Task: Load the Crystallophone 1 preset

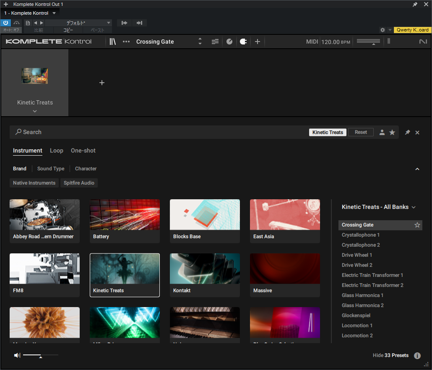Action: pyautogui.click(x=380, y=235)
